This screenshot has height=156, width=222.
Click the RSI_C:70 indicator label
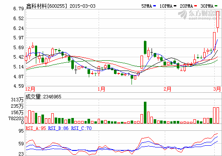point(81,128)
